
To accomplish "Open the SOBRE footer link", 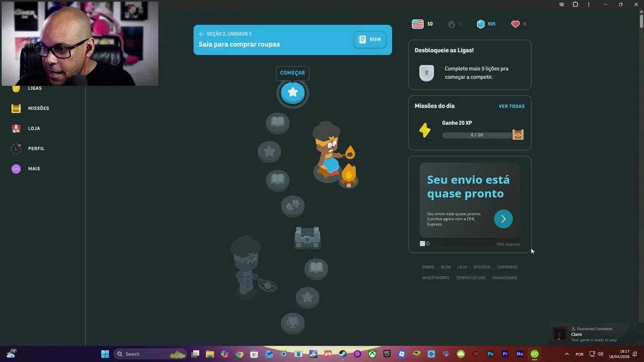I will [x=428, y=267].
